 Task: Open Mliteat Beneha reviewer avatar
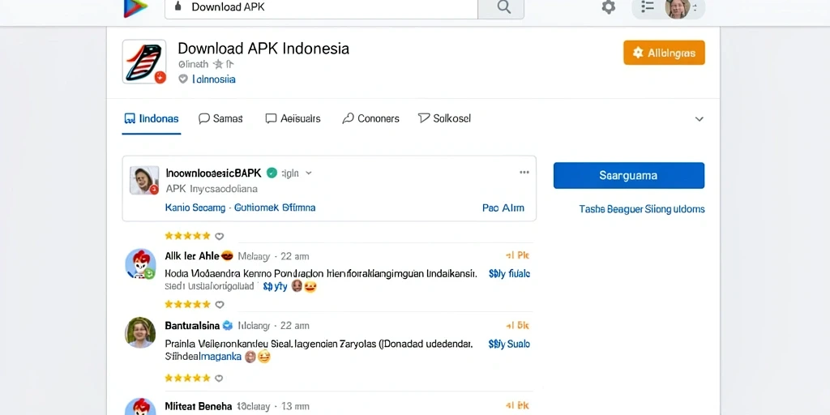click(x=140, y=407)
